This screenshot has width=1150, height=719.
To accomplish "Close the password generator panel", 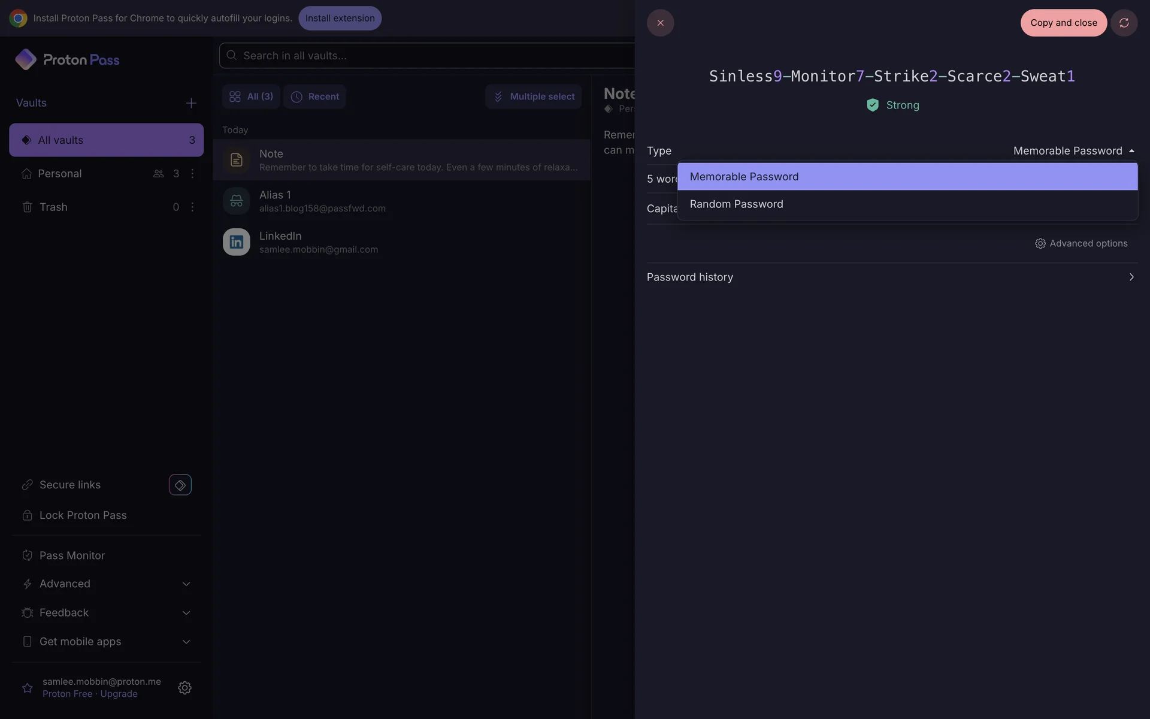I will point(660,23).
